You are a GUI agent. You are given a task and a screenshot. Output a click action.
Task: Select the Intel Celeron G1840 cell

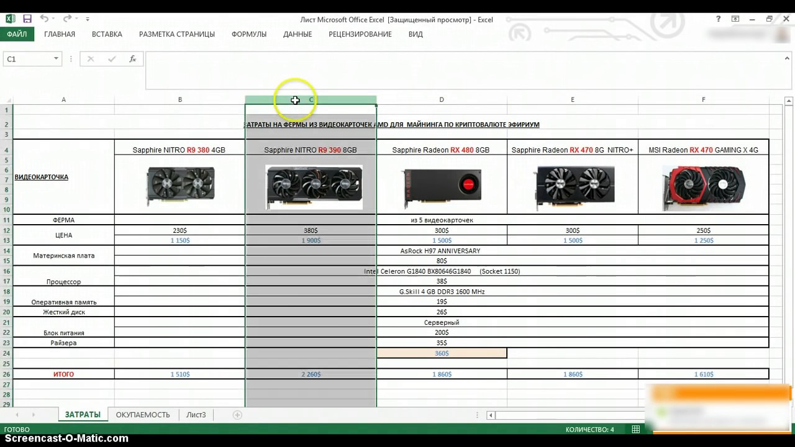pyautogui.click(x=442, y=271)
